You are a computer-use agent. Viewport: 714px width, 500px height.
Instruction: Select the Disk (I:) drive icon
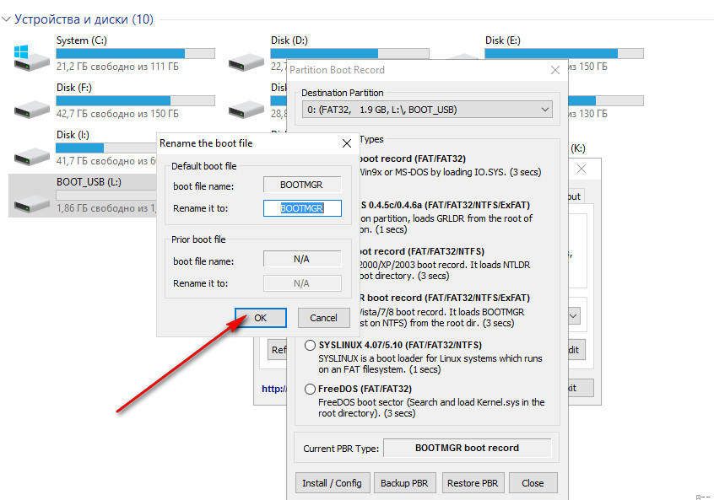point(32,153)
